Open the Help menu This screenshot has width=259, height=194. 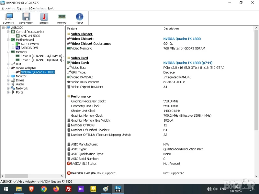tap(51, 8)
